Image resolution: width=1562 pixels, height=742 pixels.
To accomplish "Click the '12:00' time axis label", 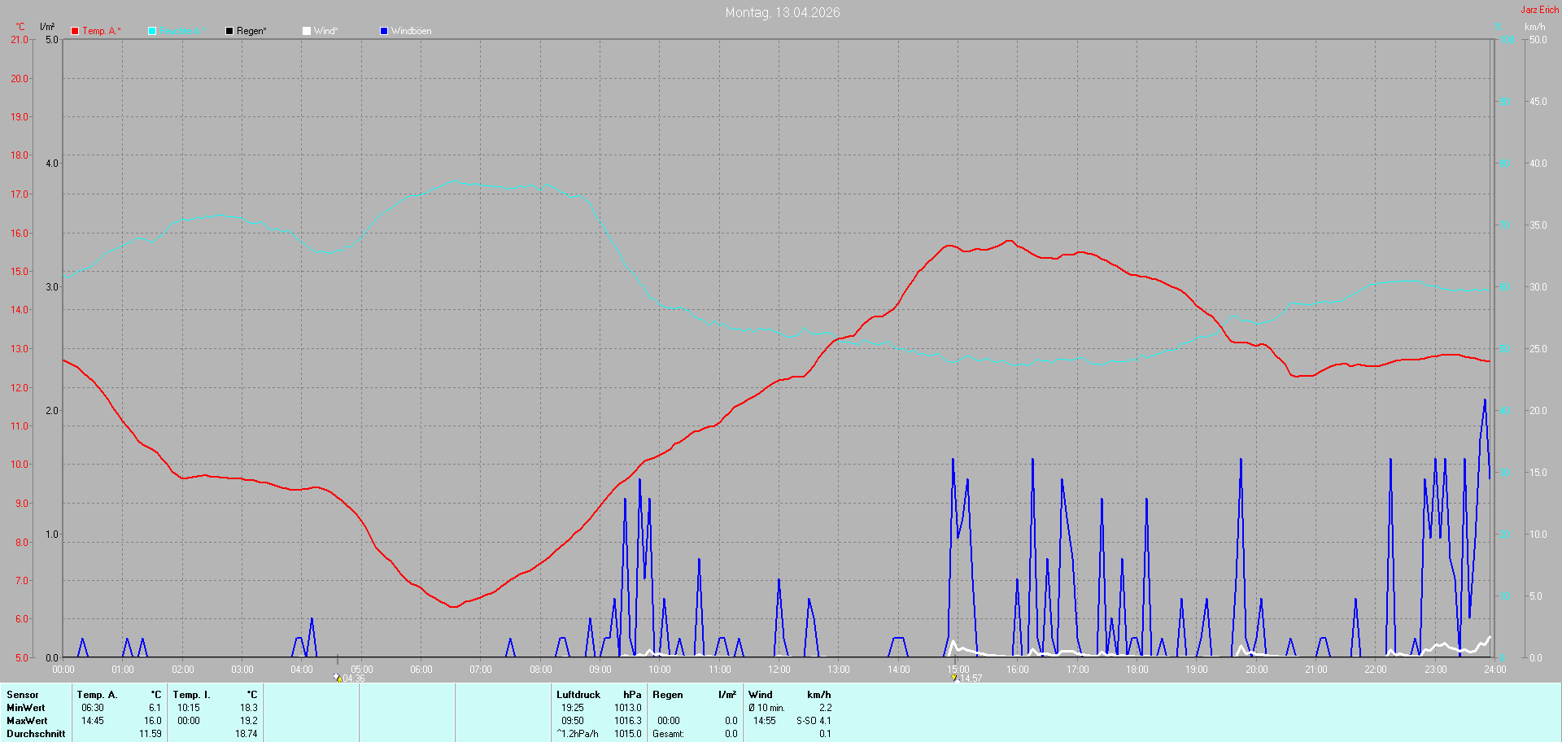I will [x=779, y=670].
